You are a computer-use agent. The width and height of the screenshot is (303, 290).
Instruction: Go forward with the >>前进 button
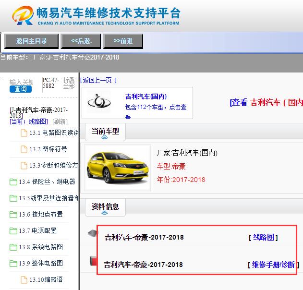(123, 41)
